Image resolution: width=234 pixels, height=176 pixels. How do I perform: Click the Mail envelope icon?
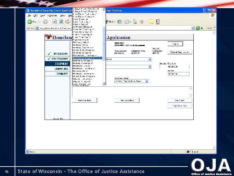127,22
